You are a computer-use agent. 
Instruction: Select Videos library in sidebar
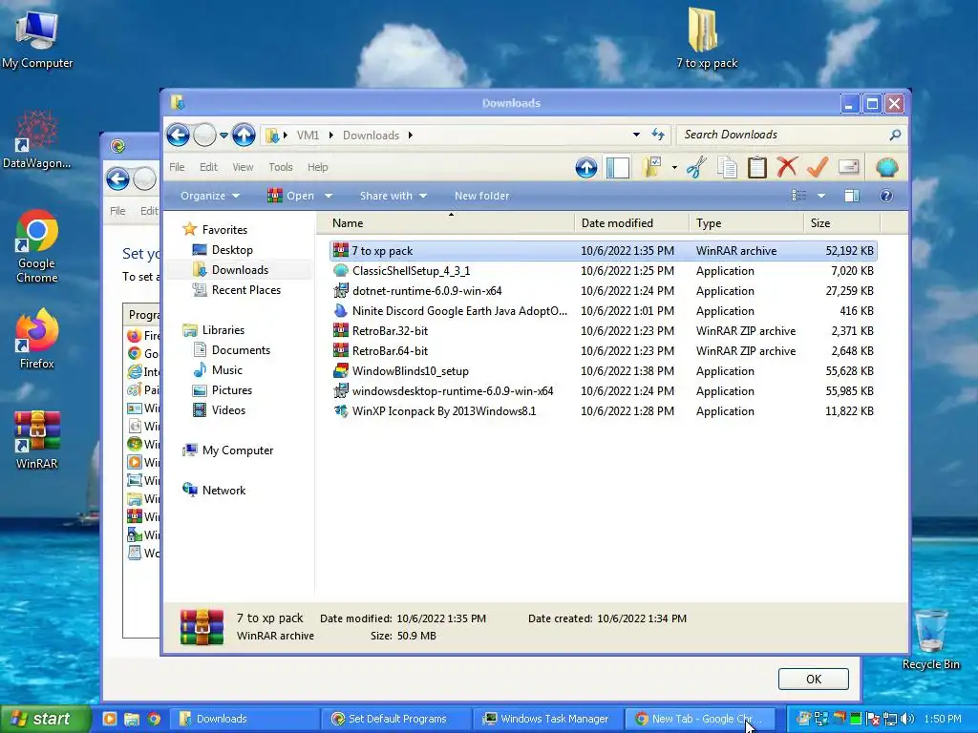228,410
